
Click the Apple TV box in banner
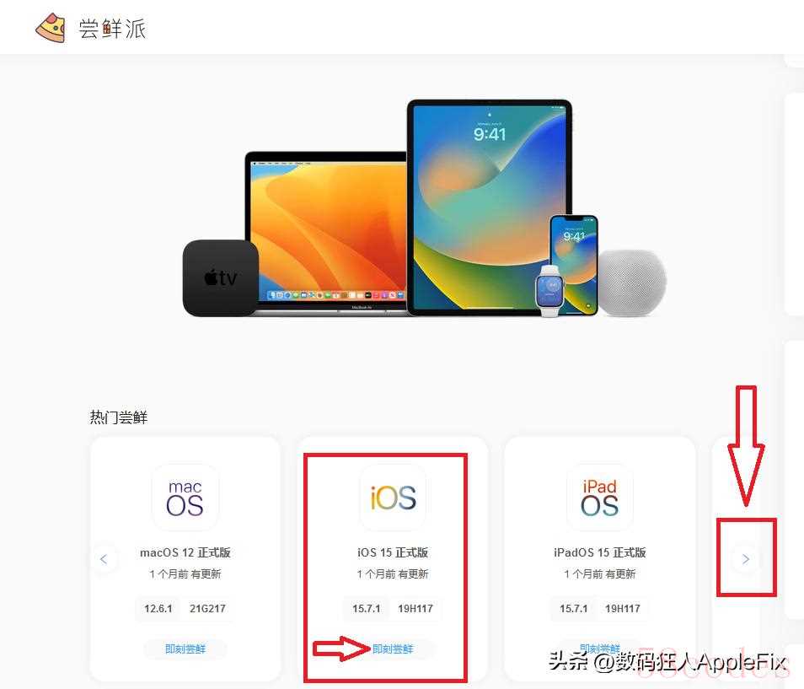click(221, 277)
